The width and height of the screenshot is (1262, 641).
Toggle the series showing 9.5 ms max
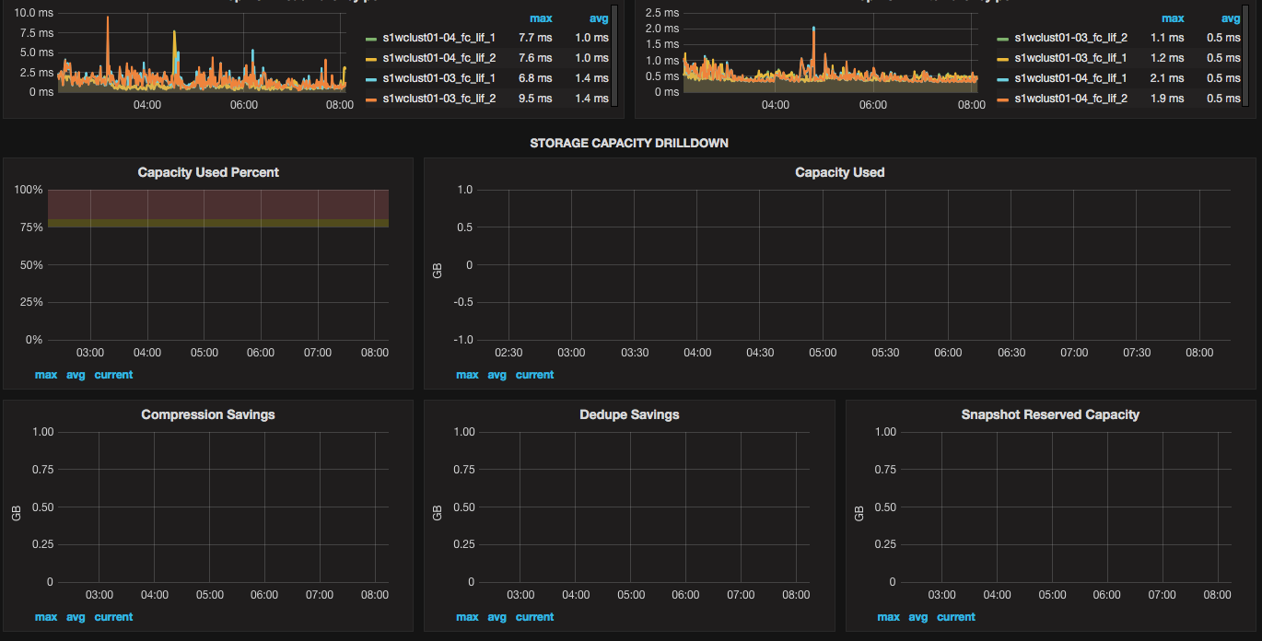pos(438,99)
